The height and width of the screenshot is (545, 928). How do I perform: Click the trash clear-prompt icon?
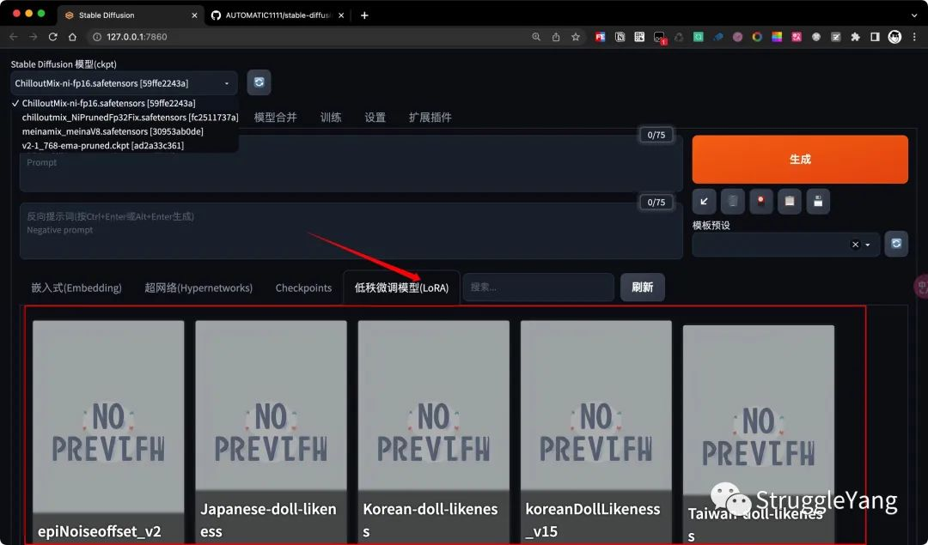coord(732,202)
